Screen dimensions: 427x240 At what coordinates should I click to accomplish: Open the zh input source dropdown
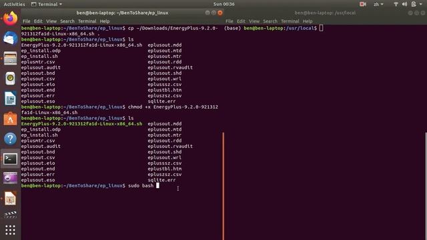[x=378, y=5]
